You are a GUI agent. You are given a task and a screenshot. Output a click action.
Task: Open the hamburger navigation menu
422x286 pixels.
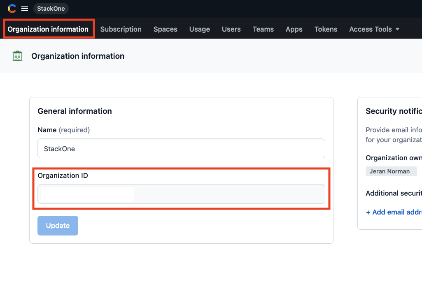[25, 8]
